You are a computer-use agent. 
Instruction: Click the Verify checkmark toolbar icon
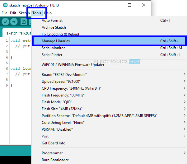5,22
